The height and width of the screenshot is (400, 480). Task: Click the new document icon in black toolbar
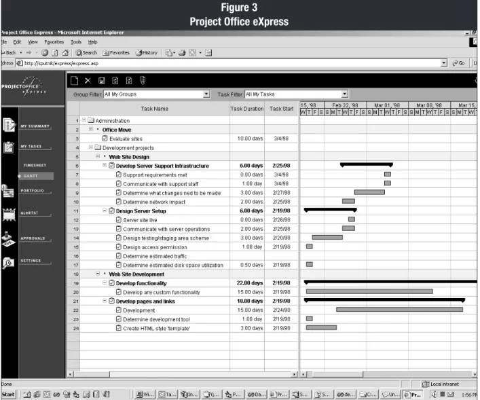[74, 81]
